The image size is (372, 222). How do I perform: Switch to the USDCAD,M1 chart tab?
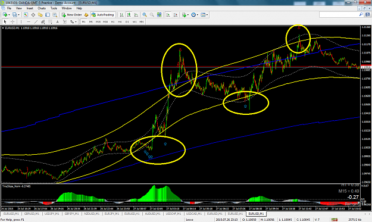click(x=194, y=214)
